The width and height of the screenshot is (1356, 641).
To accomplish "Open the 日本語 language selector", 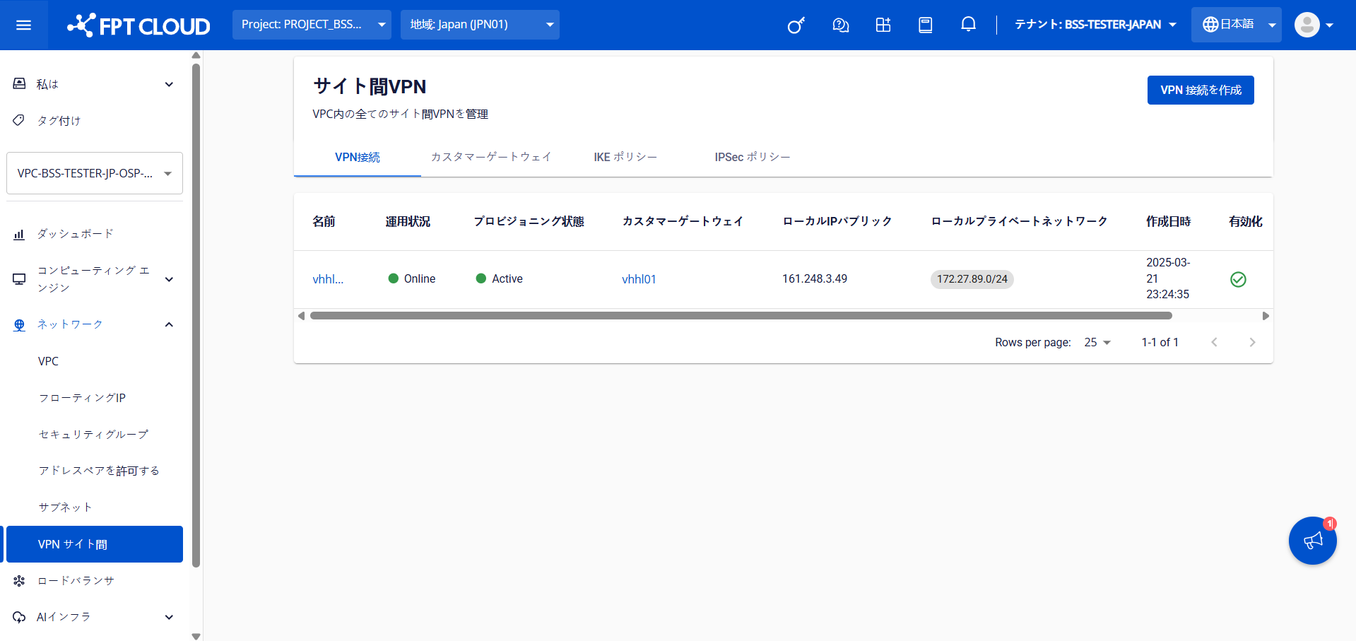I will click(x=1236, y=25).
